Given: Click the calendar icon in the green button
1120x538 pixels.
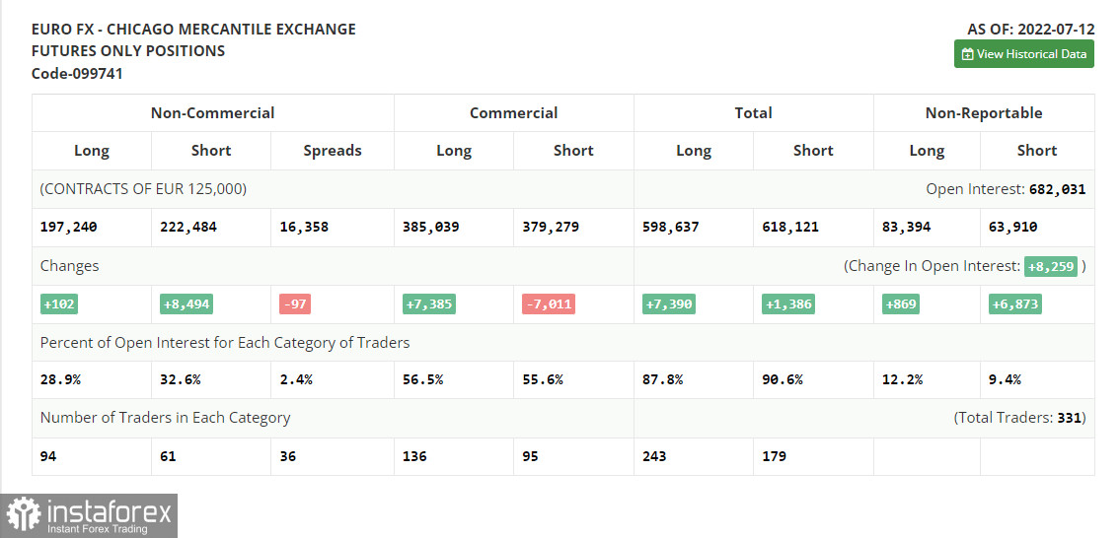Looking at the screenshot, I should point(967,54).
